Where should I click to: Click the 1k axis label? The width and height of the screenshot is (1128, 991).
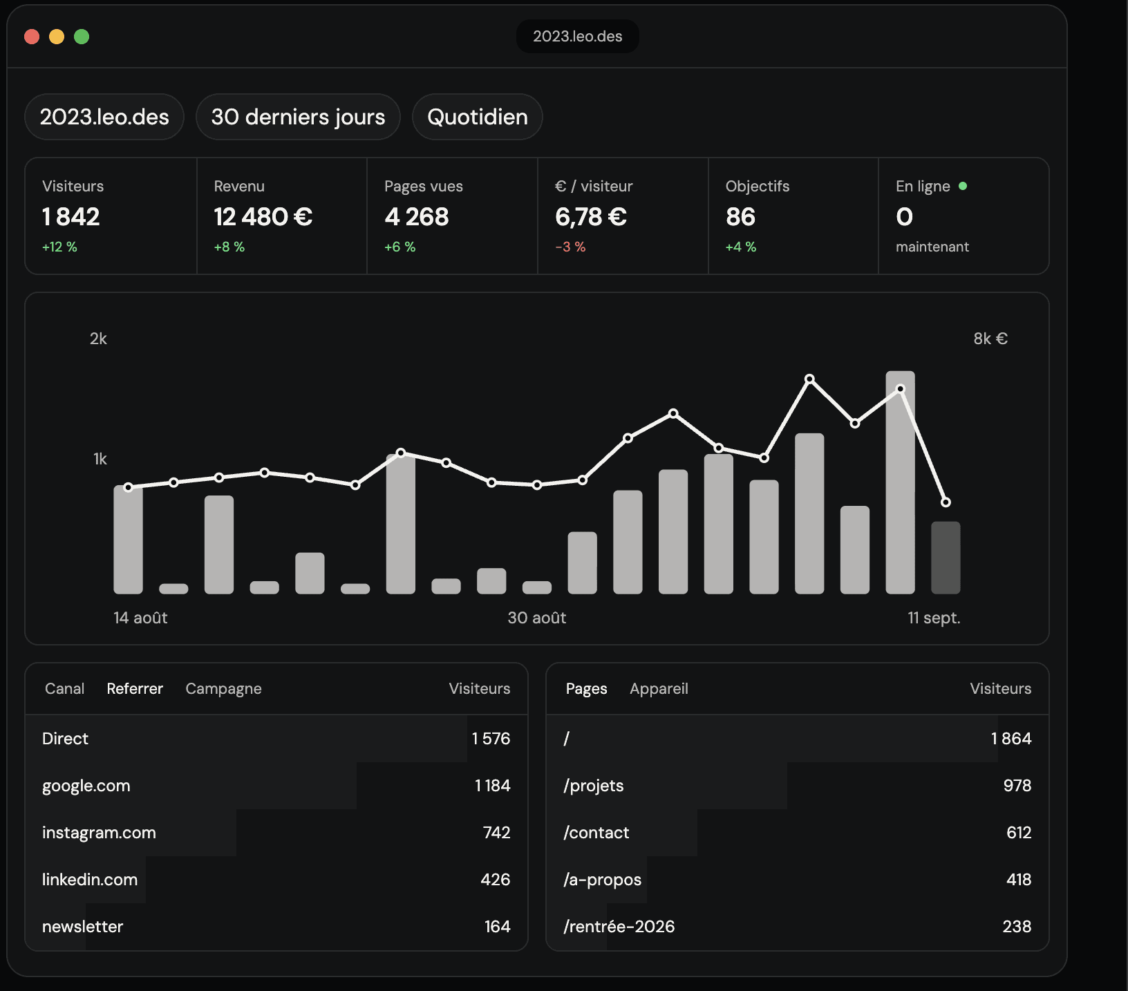[x=100, y=459]
